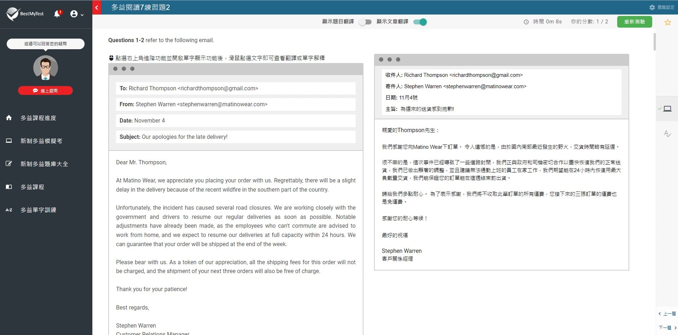Viewport: 678px width, 335px height.
Task: Click the home icon in sidebar
Action: coord(9,118)
